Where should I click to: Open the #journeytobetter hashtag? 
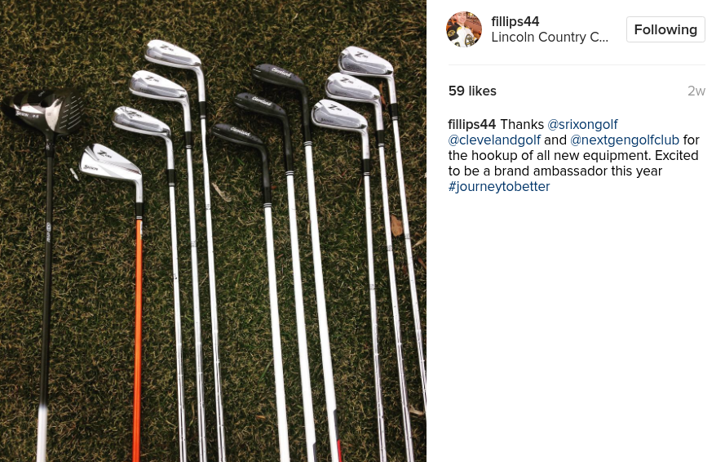click(x=499, y=187)
